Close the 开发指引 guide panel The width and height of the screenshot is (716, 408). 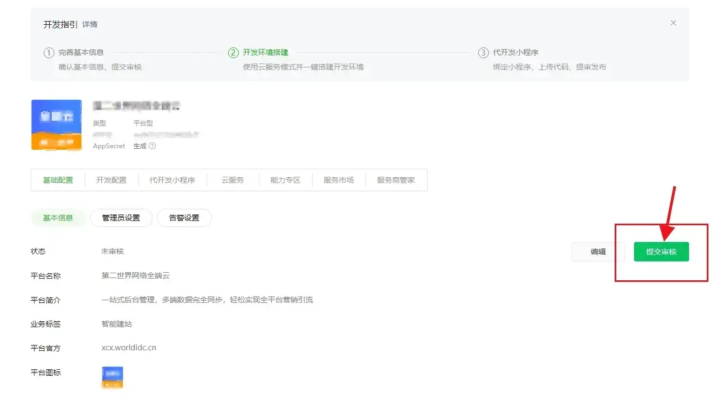(x=673, y=23)
